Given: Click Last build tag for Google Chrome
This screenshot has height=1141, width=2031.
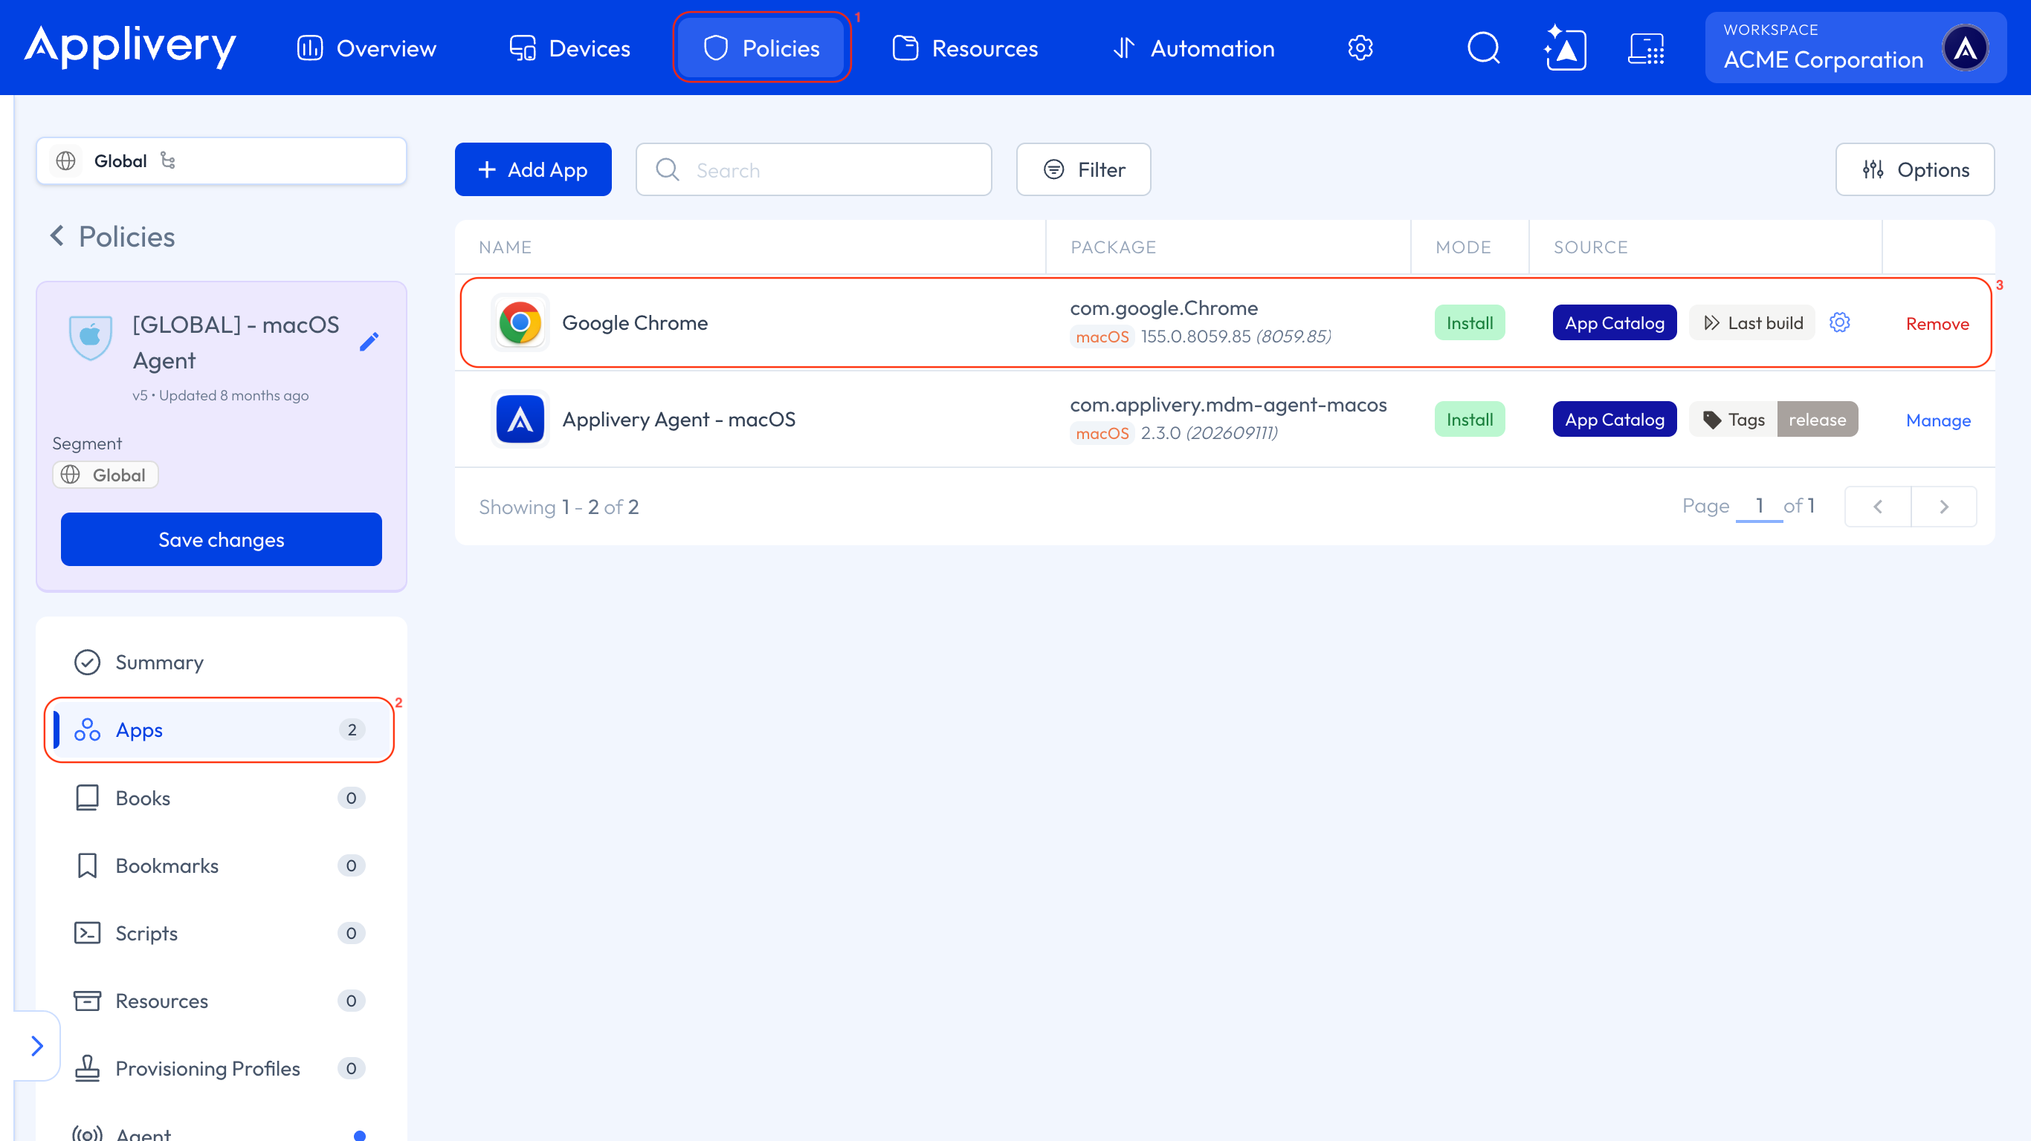Looking at the screenshot, I should (x=1752, y=323).
